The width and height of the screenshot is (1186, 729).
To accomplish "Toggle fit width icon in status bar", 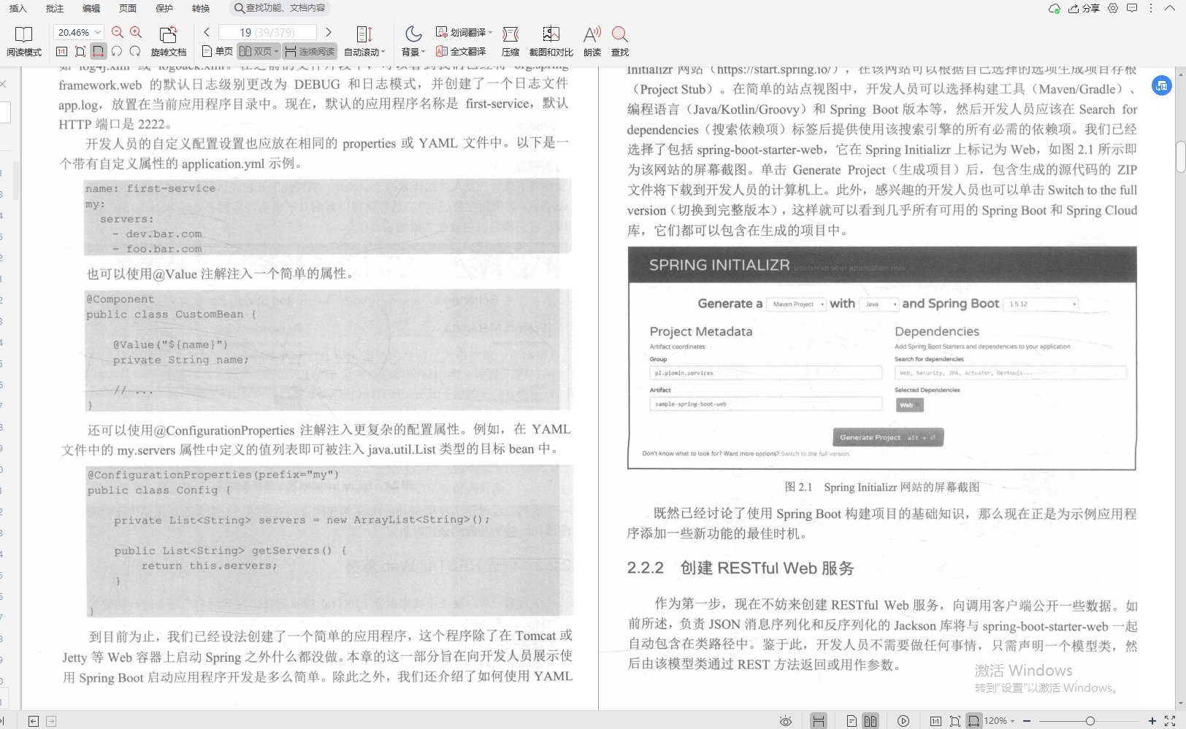I will coord(973,721).
